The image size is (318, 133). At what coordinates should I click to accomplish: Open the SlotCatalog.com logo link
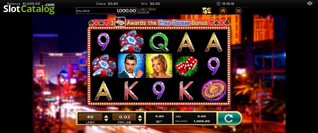click(x=29, y=8)
